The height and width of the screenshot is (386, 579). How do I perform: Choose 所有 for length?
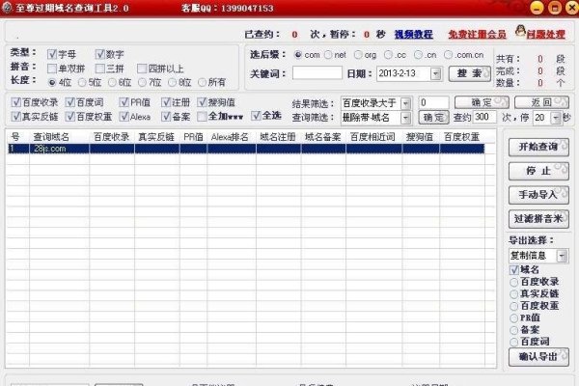click(202, 82)
